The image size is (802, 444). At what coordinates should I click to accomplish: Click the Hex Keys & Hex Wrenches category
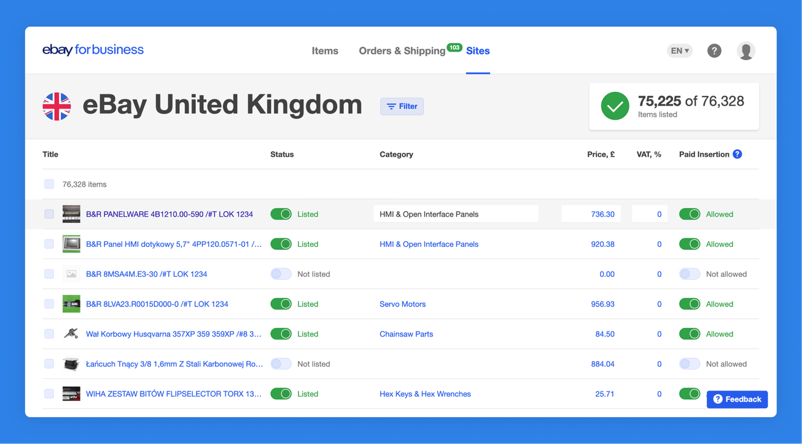pyautogui.click(x=426, y=394)
